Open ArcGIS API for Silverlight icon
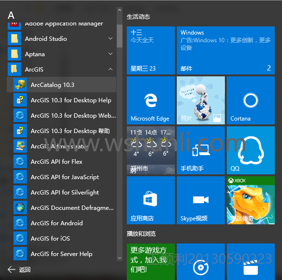The height and width of the screenshot is (280, 282). (20, 192)
